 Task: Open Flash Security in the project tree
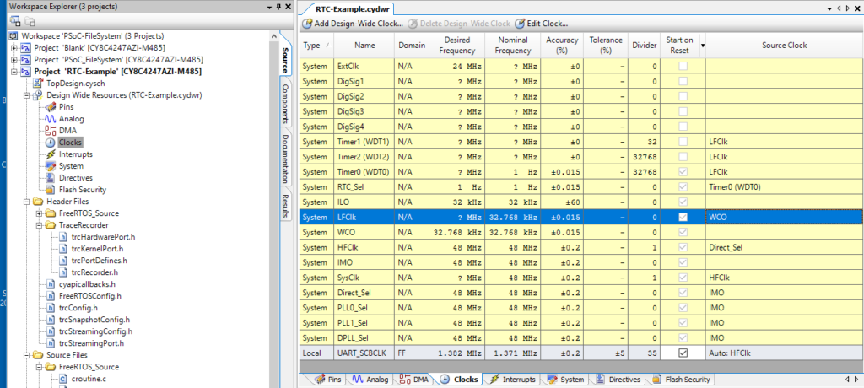[x=82, y=190]
